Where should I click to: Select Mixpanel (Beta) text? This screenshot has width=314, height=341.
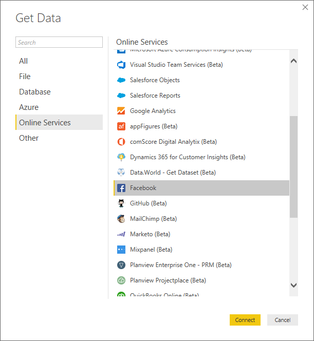(x=151, y=250)
